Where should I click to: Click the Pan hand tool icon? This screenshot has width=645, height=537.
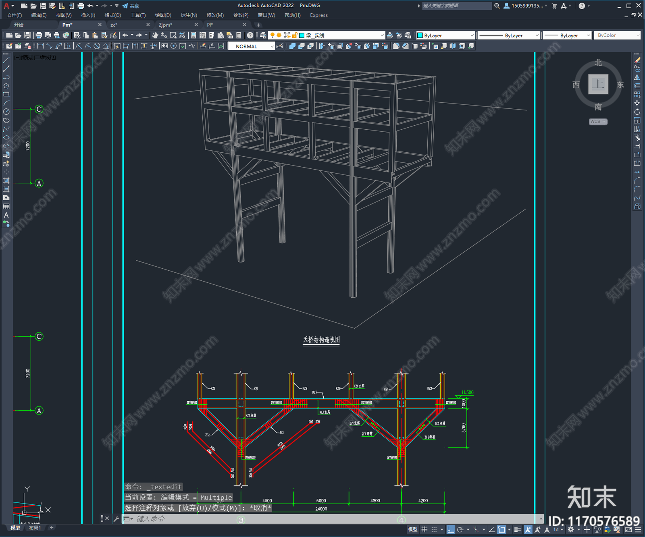click(155, 35)
